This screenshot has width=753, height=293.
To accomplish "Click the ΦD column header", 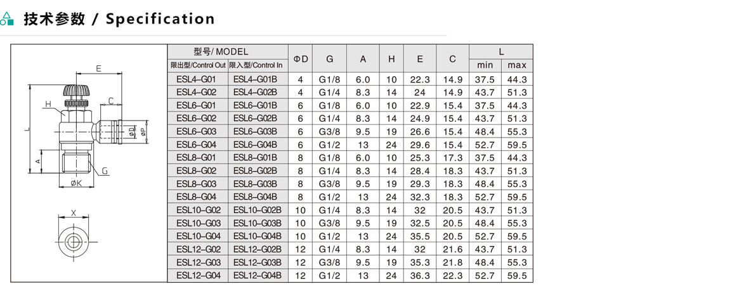I will 301,59.
